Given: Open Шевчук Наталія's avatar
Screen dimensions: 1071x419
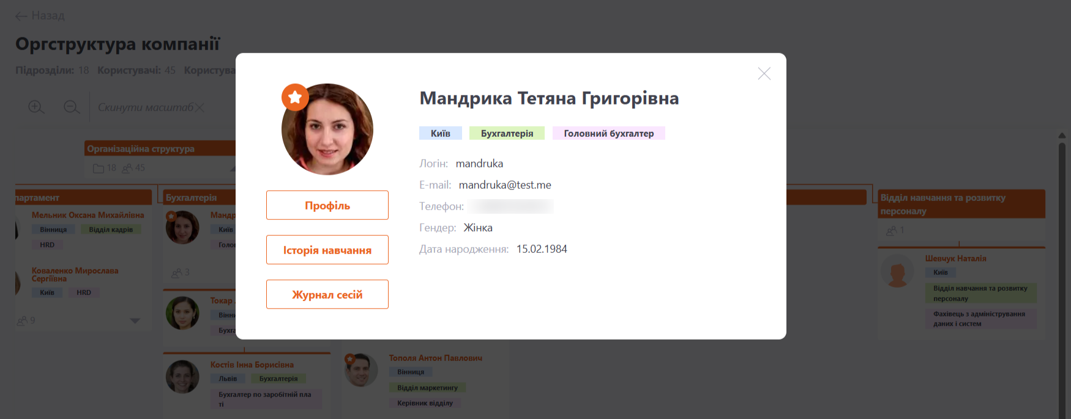Looking at the screenshot, I should click(x=897, y=272).
